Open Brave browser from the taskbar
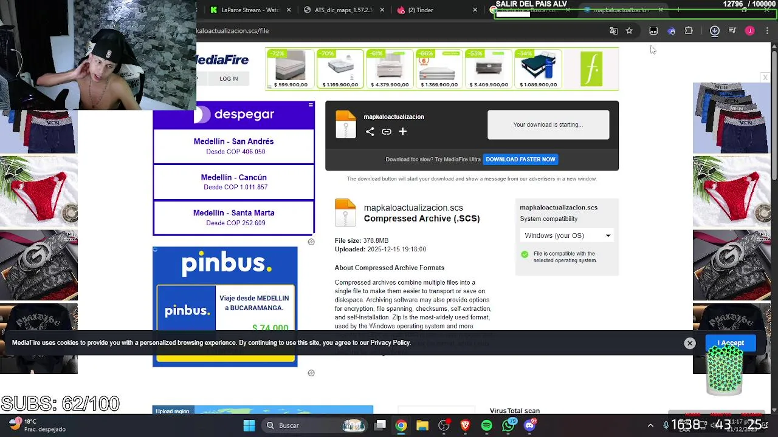The height and width of the screenshot is (437, 778). (466, 425)
